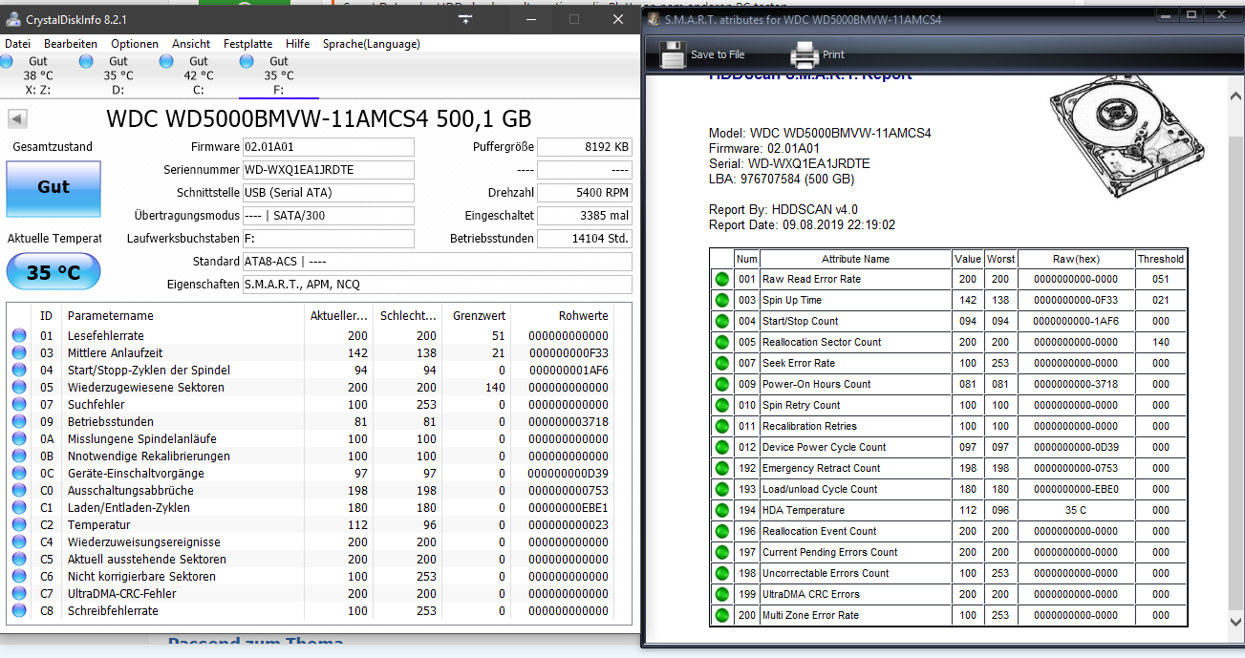Click the Schnittstelle USB field

(329, 193)
